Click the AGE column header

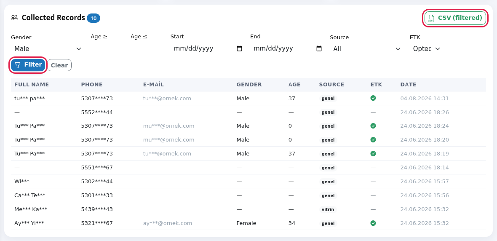pyautogui.click(x=294, y=85)
